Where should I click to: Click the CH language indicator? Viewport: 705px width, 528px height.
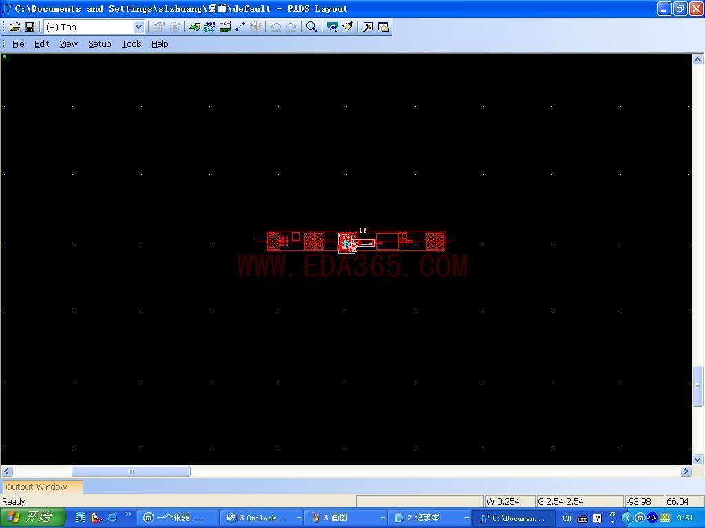[x=567, y=518]
